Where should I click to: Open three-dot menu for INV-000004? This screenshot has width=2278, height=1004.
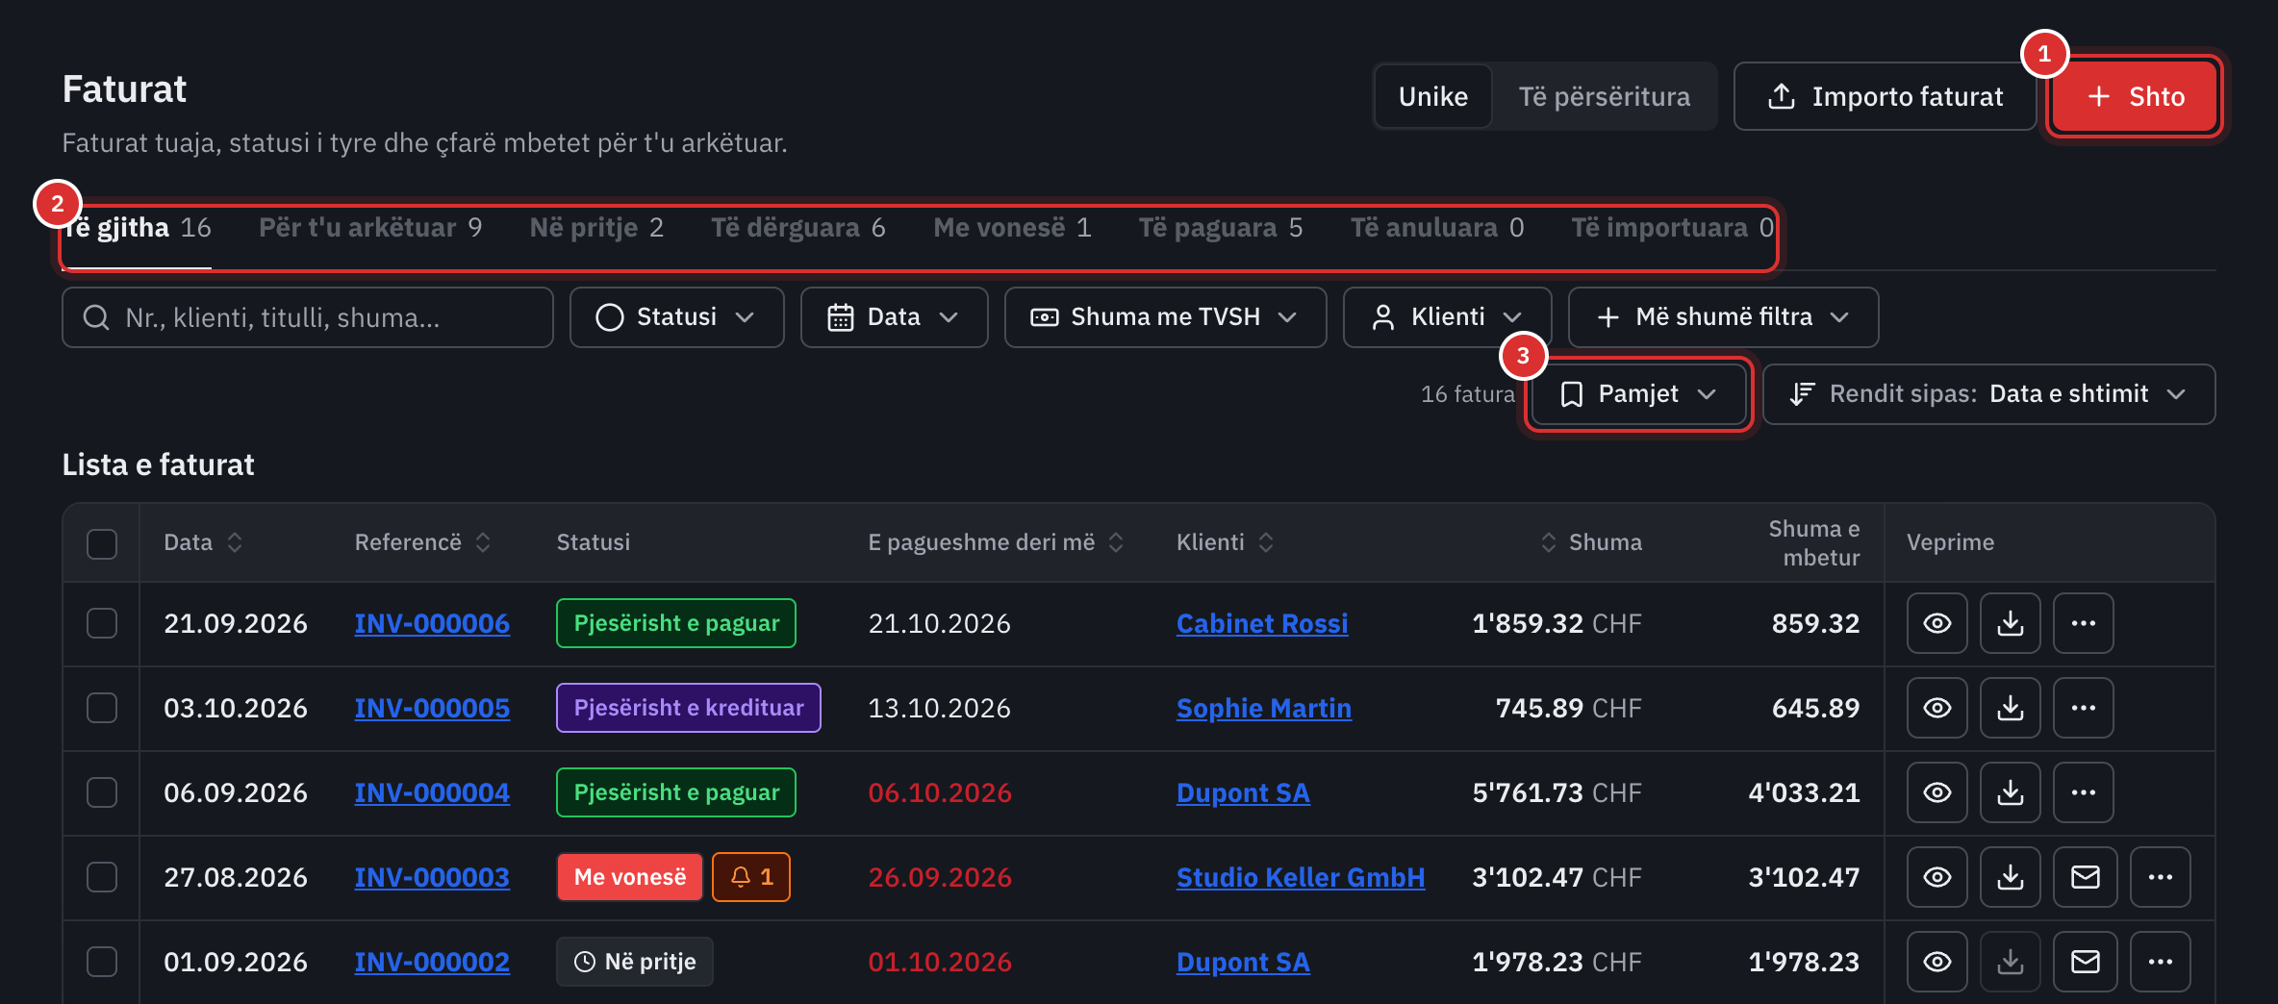2083,792
